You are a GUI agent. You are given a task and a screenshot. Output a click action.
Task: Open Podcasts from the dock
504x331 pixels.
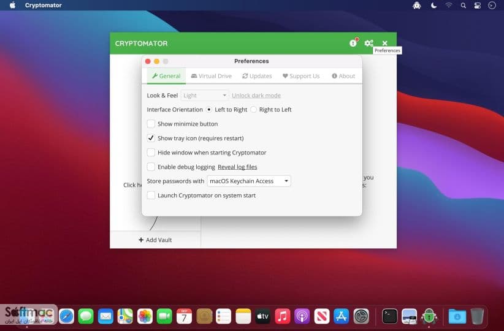tap(302, 316)
